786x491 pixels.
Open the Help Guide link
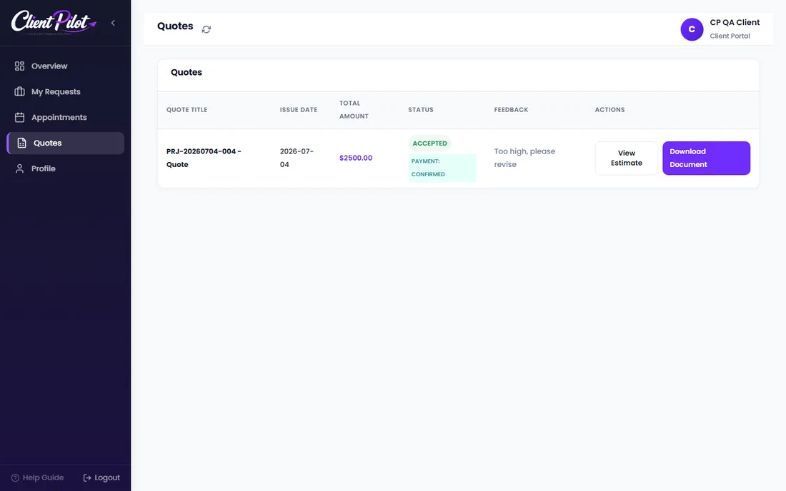click(x=38, y=478)
